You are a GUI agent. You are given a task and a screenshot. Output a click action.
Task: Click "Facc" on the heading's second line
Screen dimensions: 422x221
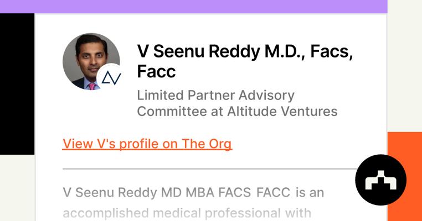pos(156,71)
